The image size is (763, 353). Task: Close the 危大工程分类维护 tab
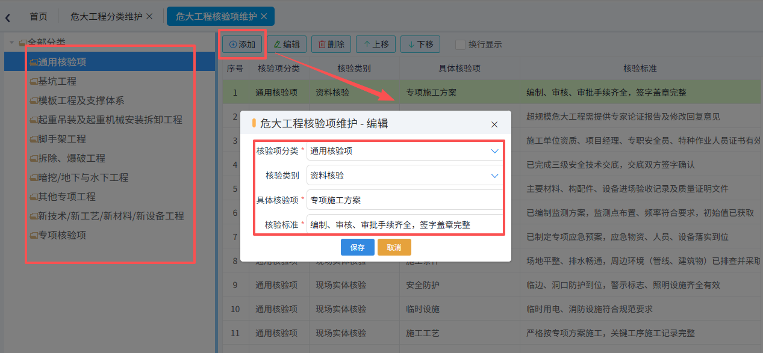tap(149, 16)
